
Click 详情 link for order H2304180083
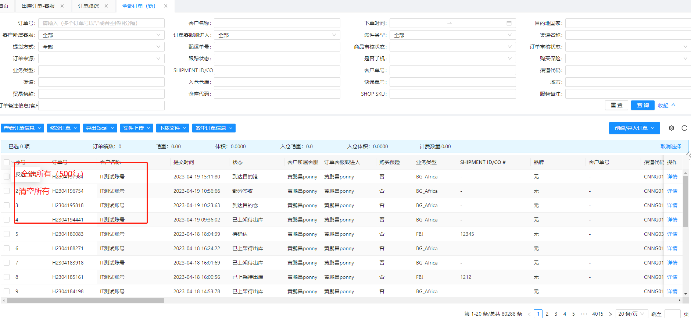coord(672,234)
